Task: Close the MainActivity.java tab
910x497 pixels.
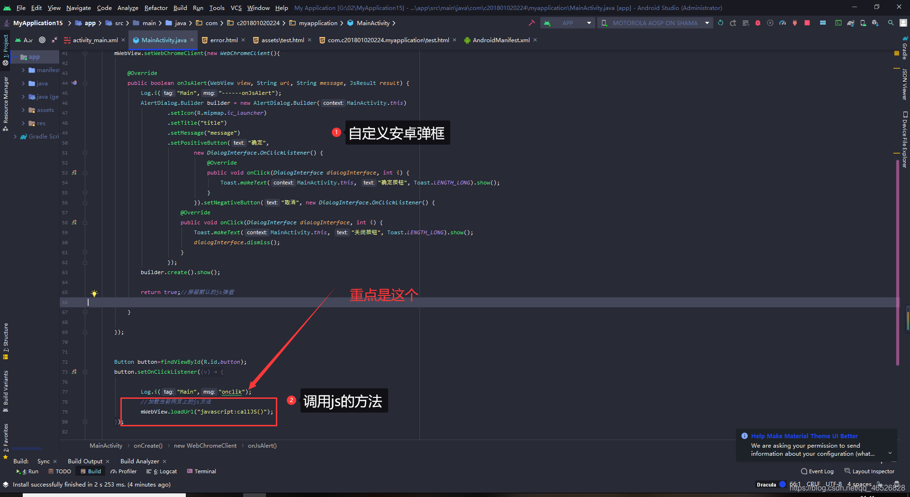Action: tap(192, 40)
